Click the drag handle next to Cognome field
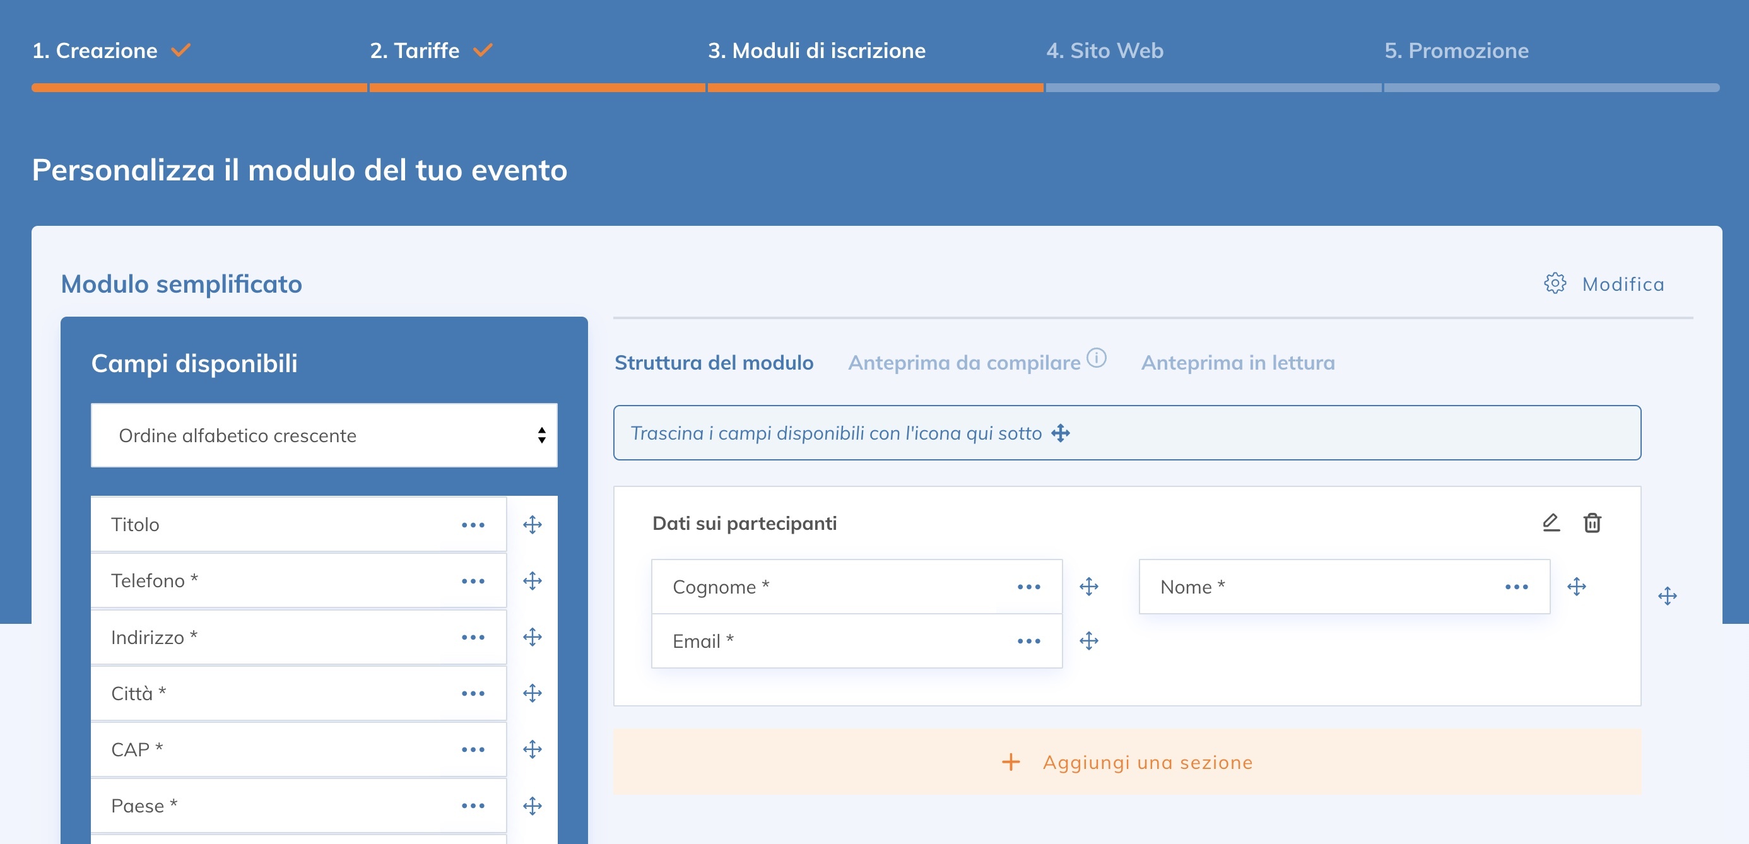Image resolution: width=1749 pixels, height=844 pixels. [1089, 587]
